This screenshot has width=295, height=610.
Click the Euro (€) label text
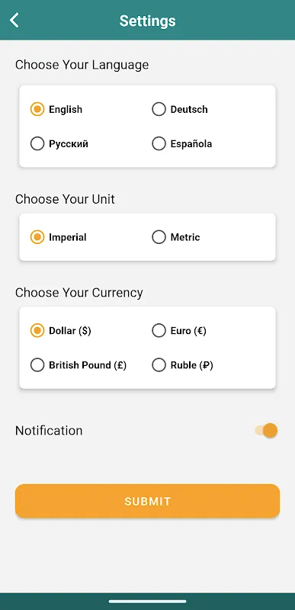click(188, 331)
